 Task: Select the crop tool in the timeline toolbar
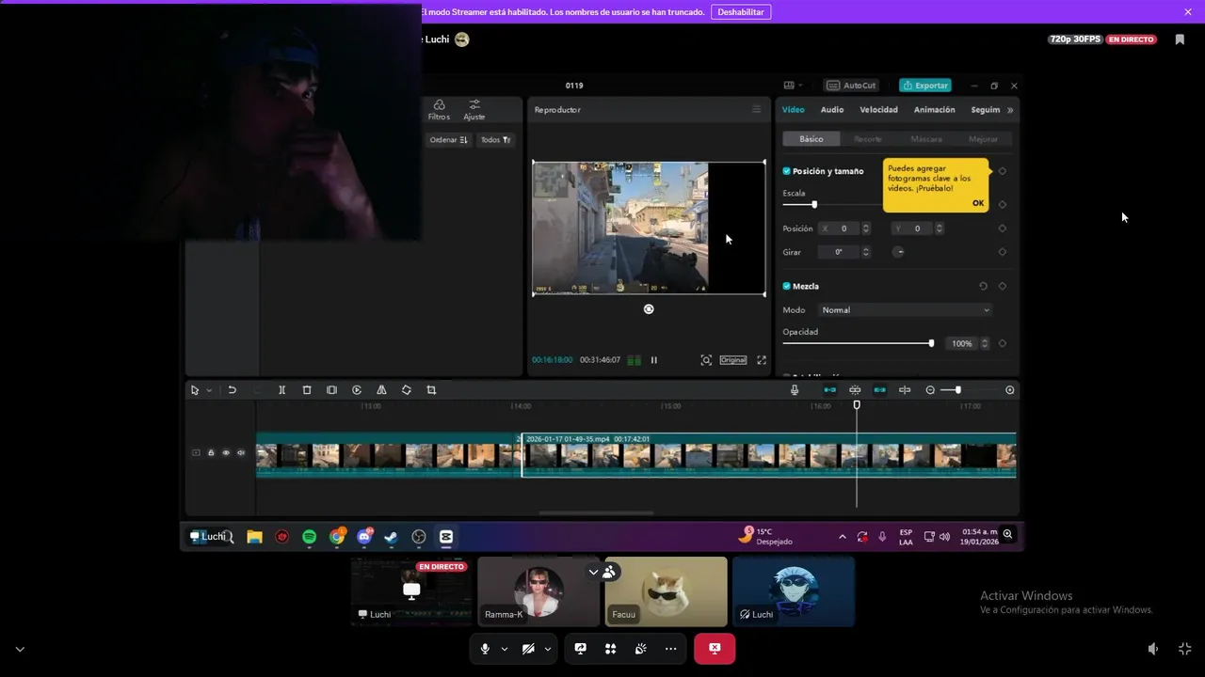pyautogui.click(x=431, y=390)
